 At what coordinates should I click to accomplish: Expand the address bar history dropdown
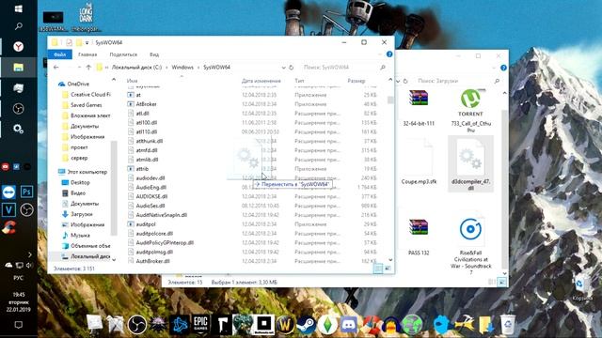coord(283,67)
